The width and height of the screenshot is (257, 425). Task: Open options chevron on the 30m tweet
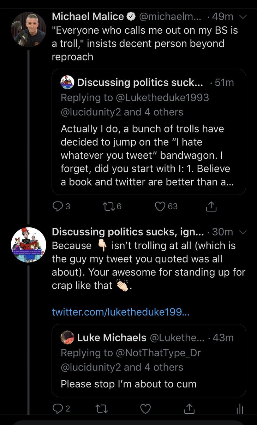pos(243,232)
